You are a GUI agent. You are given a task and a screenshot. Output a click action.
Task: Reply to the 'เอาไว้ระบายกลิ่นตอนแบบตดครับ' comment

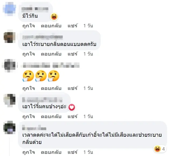pyautogui.click(x=51, y=54)
